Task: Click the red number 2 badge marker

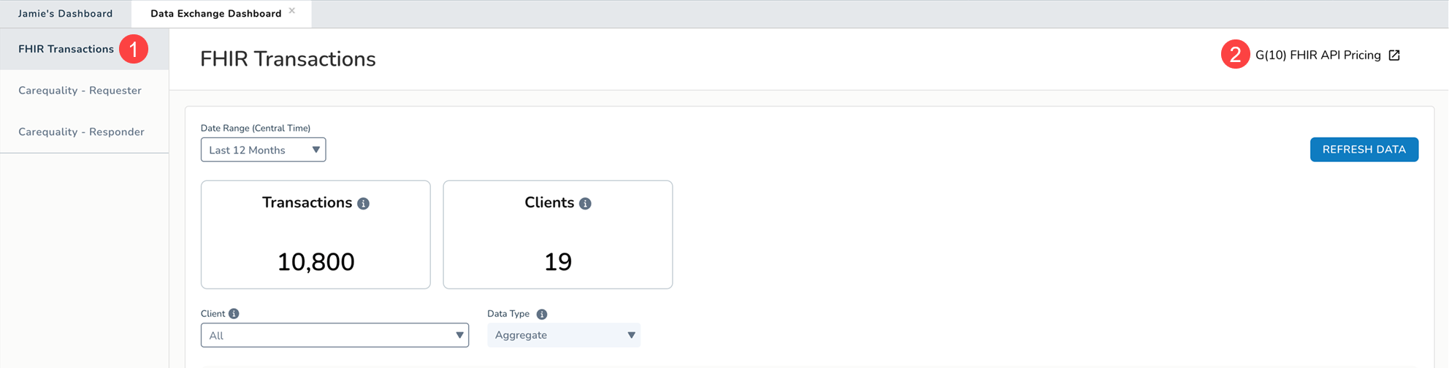Action: point(1235,55)
